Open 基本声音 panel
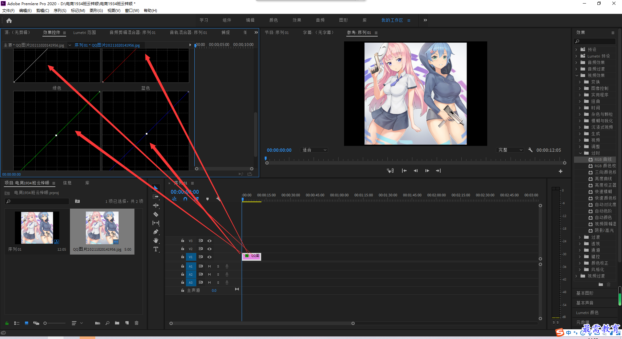The image size is (622, 339). tap(585, 303)
